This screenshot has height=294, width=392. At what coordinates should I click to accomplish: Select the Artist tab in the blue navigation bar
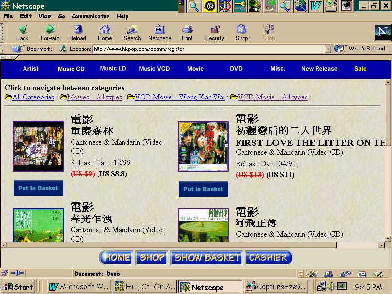pos(30,69)
